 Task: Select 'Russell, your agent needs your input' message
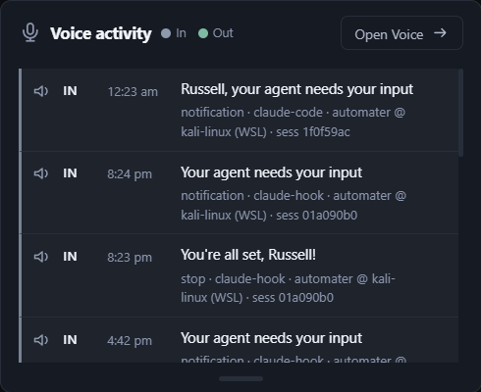[297, 89]
